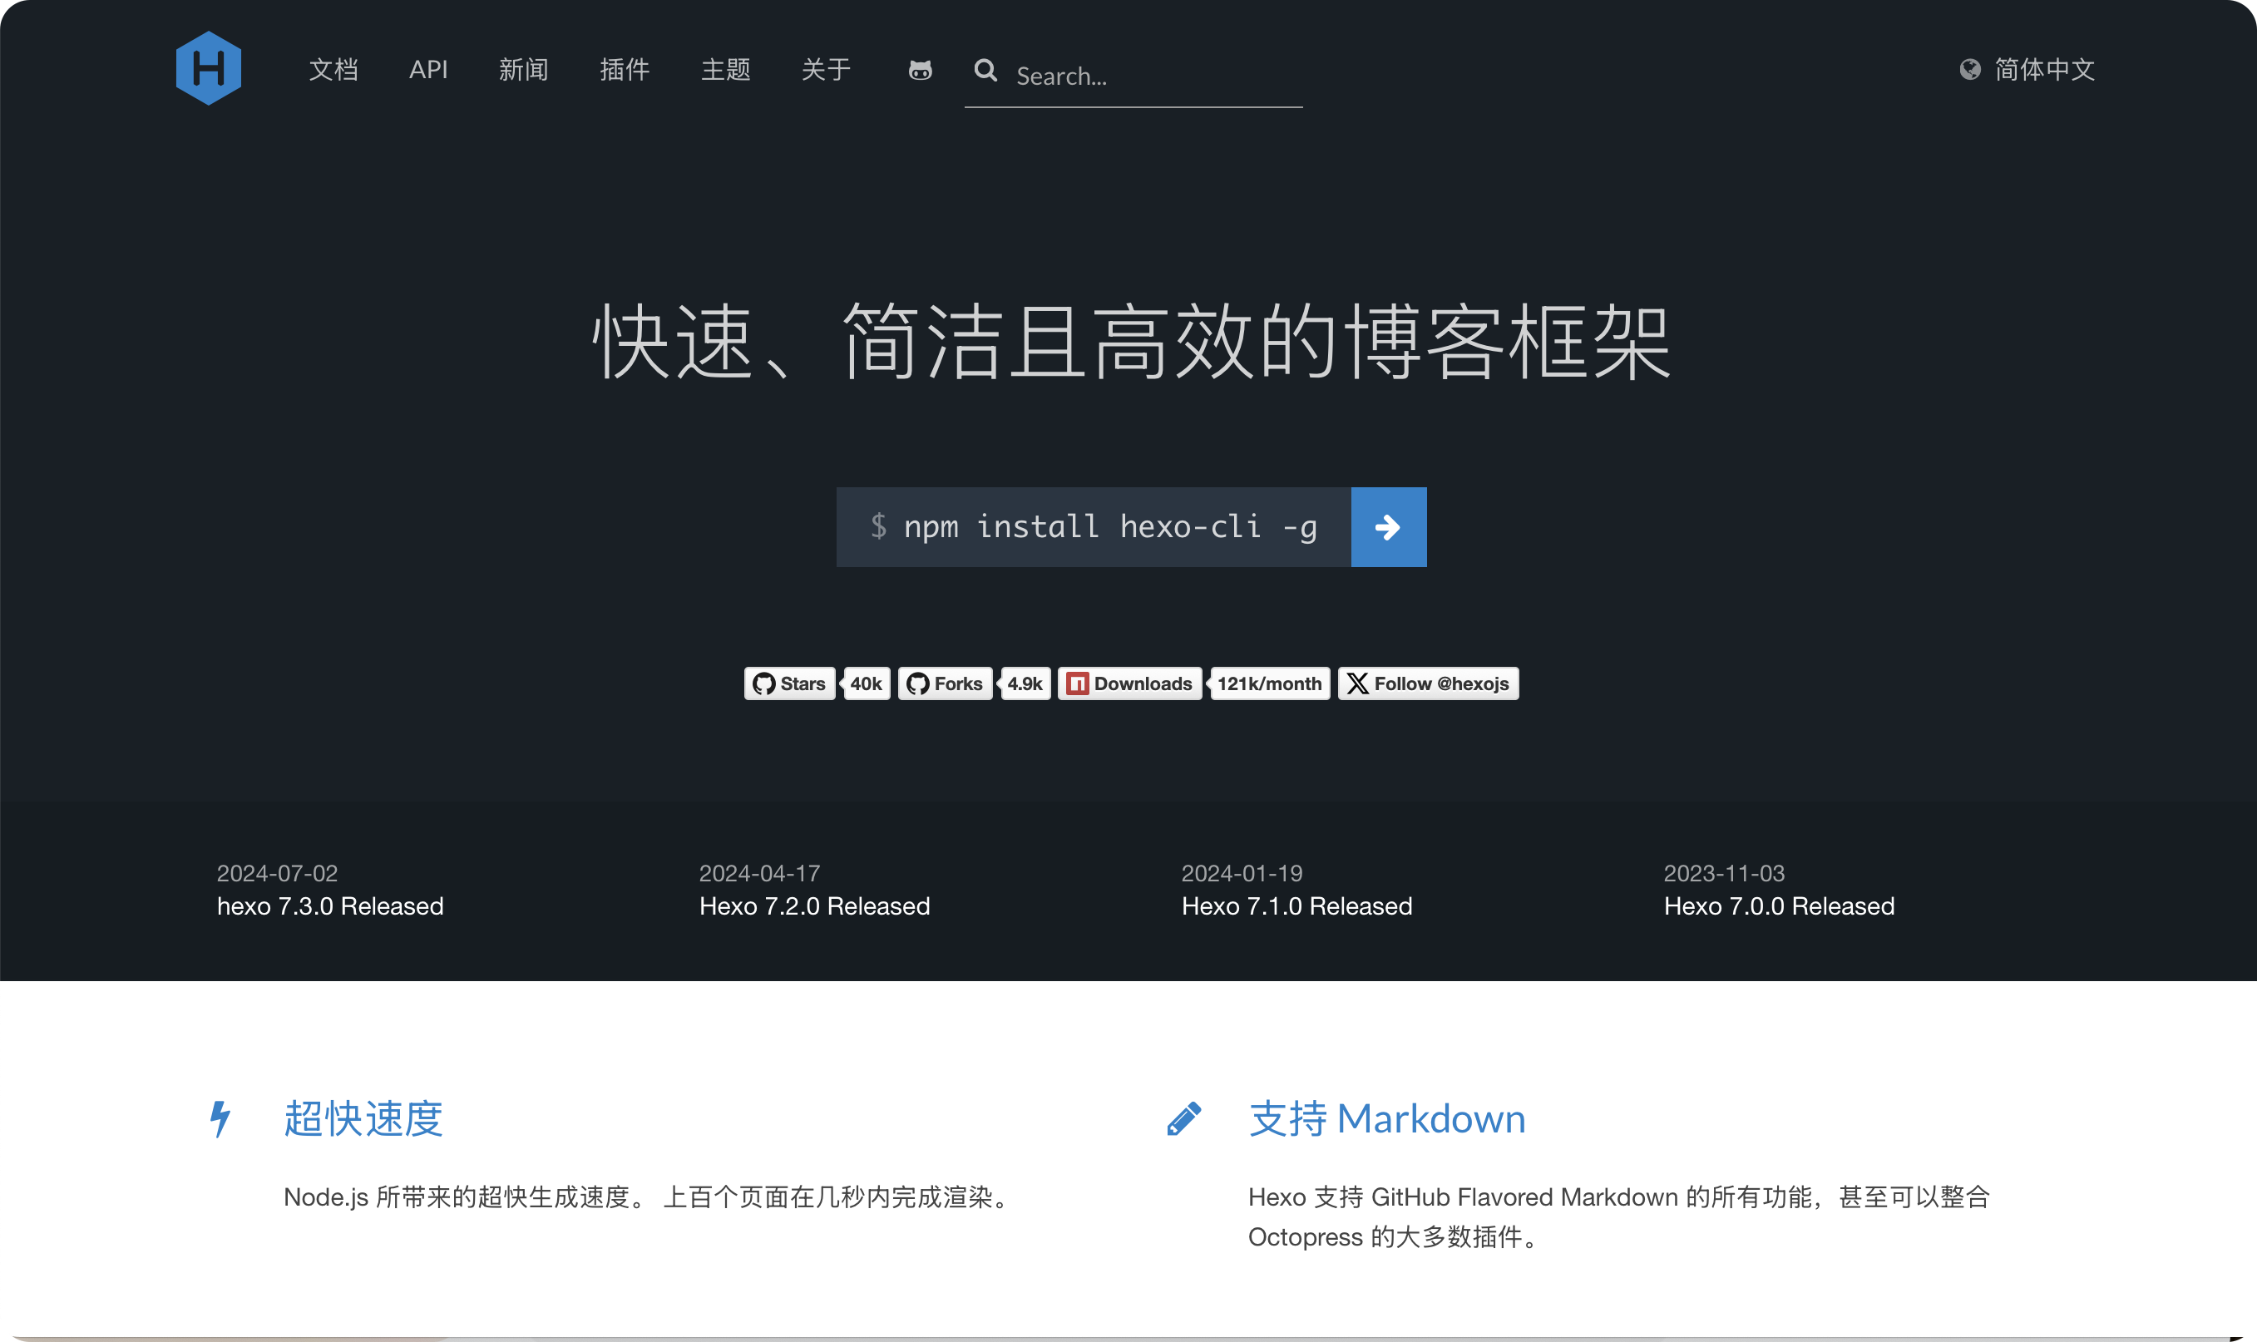The width and height of the screenshot is (2257, 1342).
Task: Click the npm install hexo-cli command box
Action: [x=1093, y=527]
